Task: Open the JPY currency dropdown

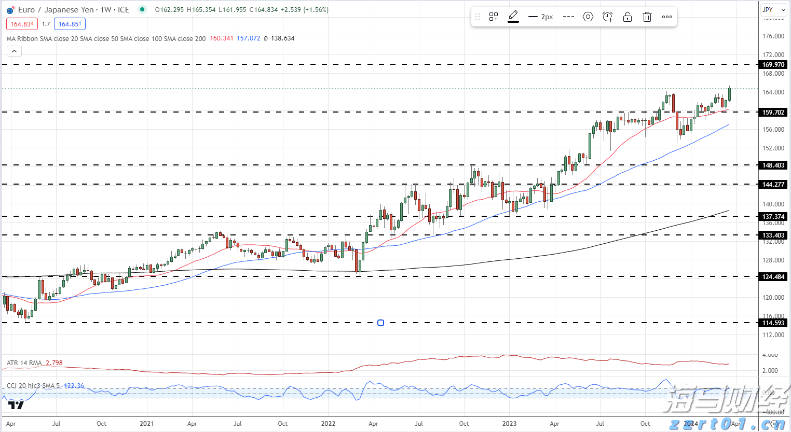Action: point(773,10)
